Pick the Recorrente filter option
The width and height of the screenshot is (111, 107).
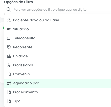(58, 47)
